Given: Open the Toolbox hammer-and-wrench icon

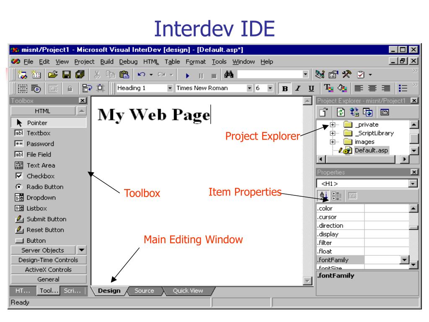Looking at the screenshot, I should [347, 74].
